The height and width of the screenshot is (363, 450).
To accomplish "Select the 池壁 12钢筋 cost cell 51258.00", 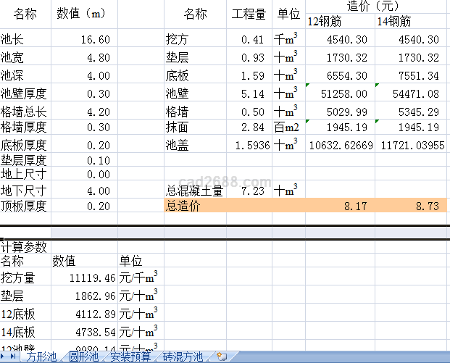I will pyautogui.click(x=339, y=93).
